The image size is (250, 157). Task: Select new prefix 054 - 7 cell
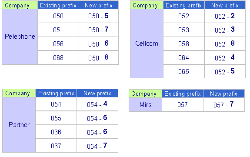[97, 146]
